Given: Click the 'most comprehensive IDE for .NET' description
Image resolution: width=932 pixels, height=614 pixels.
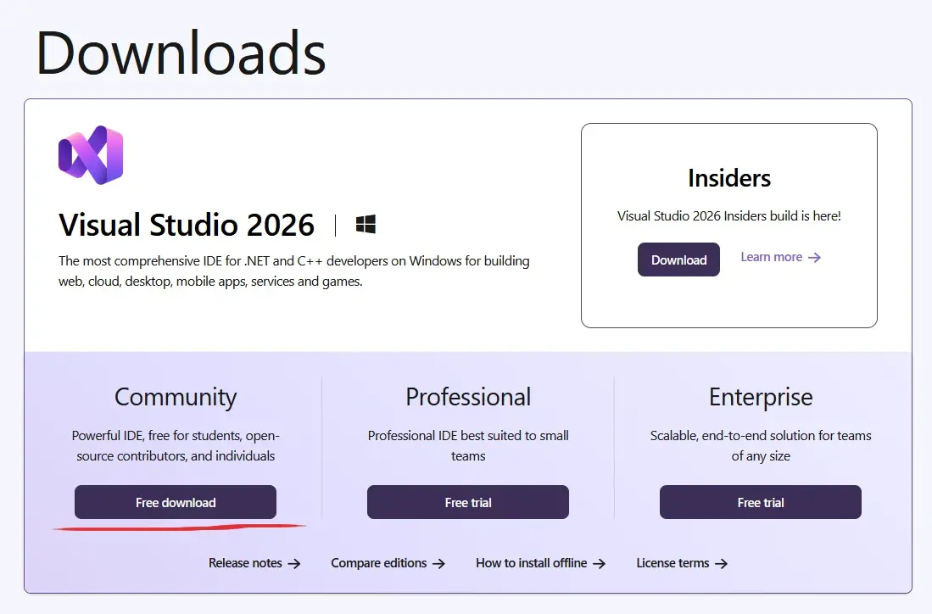Looking at the screenshot, I should click(x=293, y=271).
